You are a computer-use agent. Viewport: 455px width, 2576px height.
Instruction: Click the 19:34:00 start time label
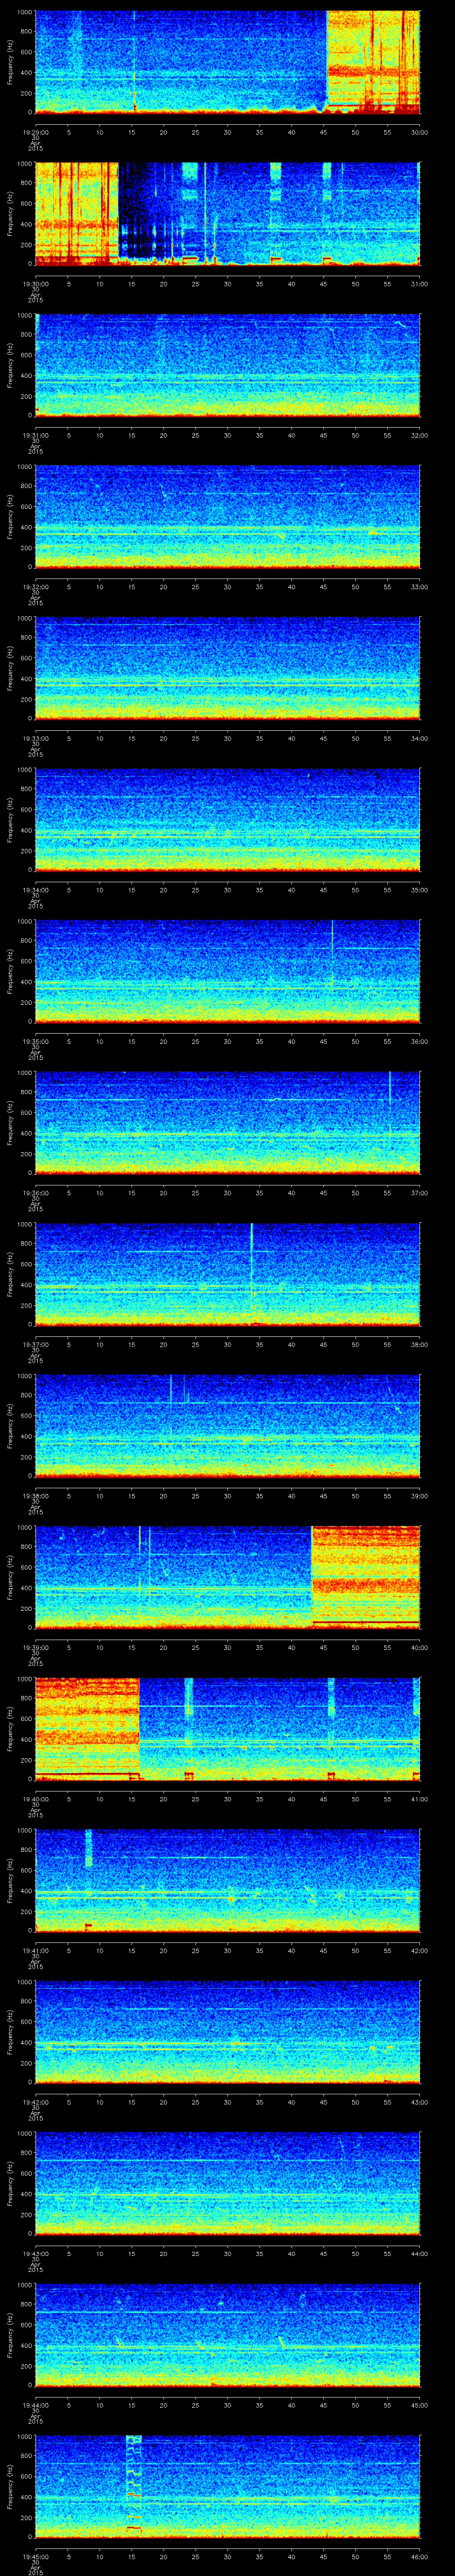(x=35, y=890)
